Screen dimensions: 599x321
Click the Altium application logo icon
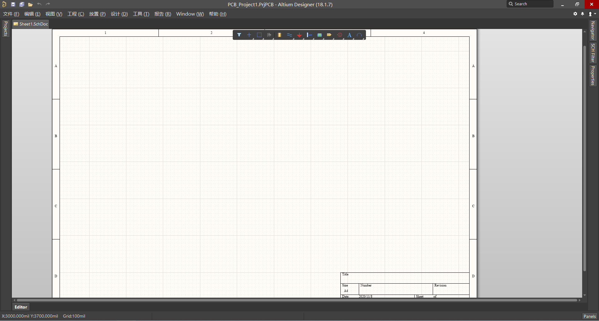pyautogui.click(x=4, y=4)
